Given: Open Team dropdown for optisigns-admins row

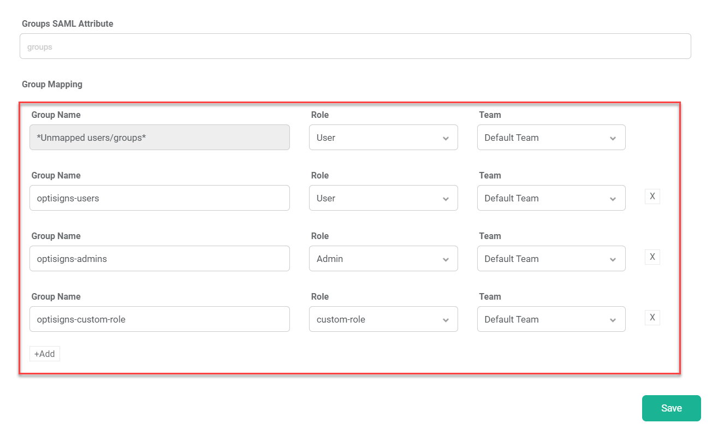Looking at the screenshot, I should point(551,259).
